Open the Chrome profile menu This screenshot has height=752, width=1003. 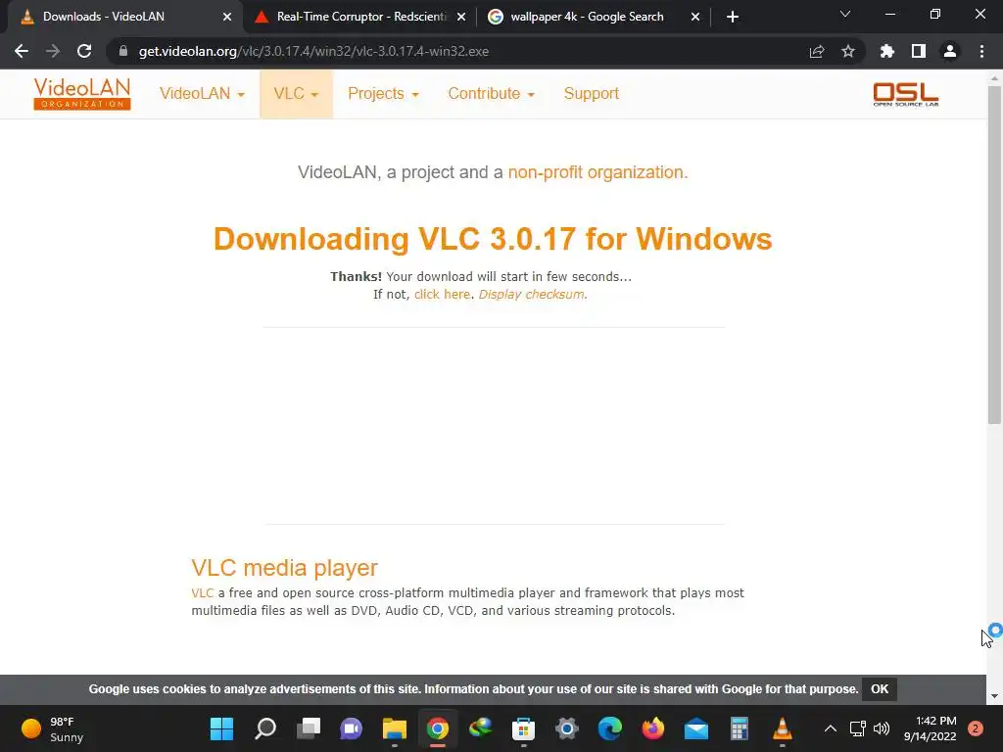pos(950,51)
